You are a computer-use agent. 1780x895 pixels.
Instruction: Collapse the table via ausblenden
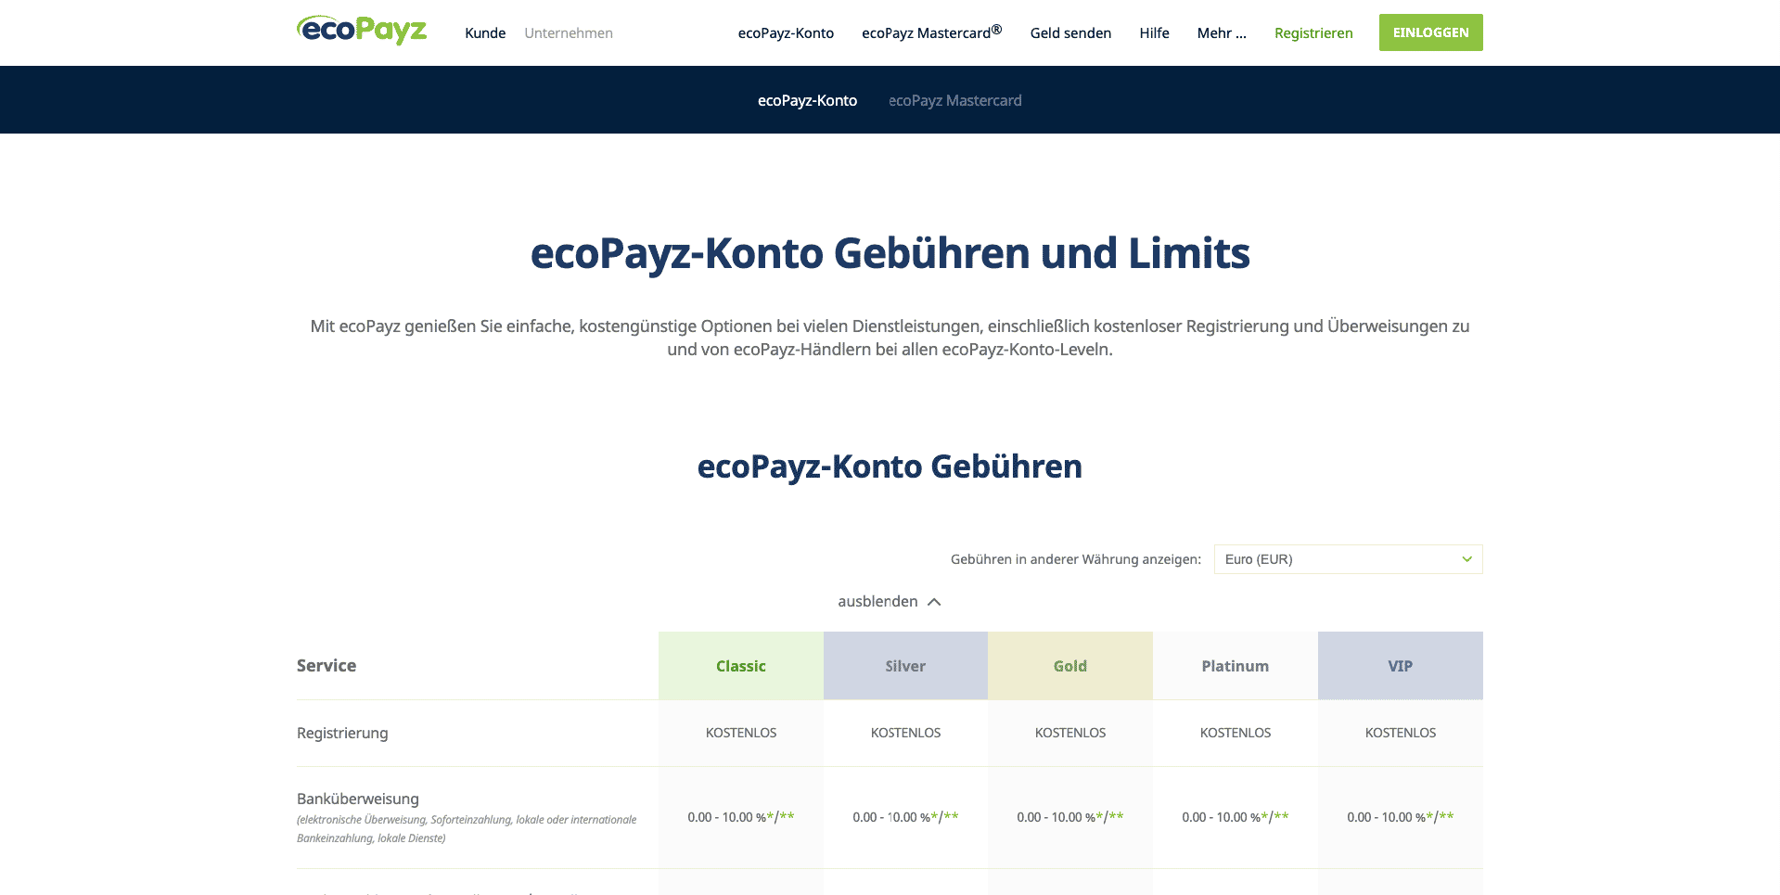[877, 601]
